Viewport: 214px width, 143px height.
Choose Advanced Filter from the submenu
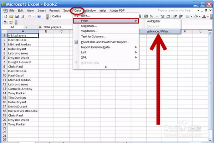(160, 31)
